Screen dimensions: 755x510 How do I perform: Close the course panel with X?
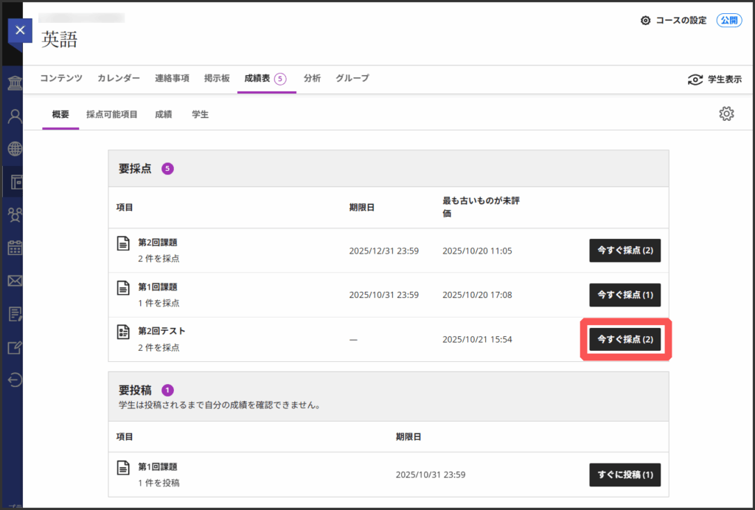pos(20,30)
